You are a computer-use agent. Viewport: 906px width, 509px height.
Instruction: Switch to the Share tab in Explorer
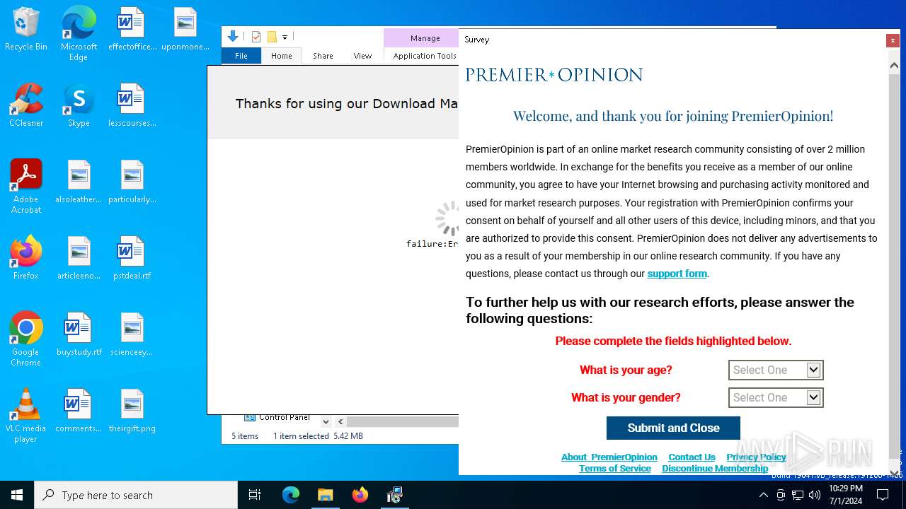323,56
